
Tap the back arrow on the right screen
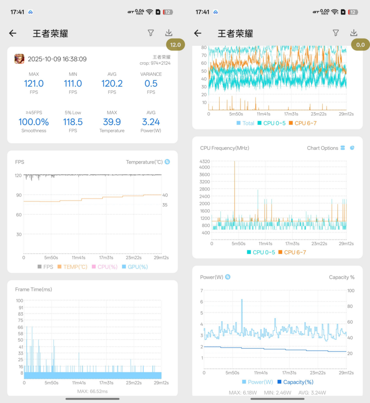click(198, 33)
